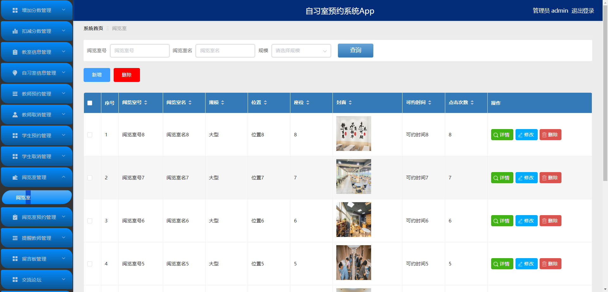Click the clipboard icon beside 教室信息管理
608x292 pixels.
pos(15,52)
